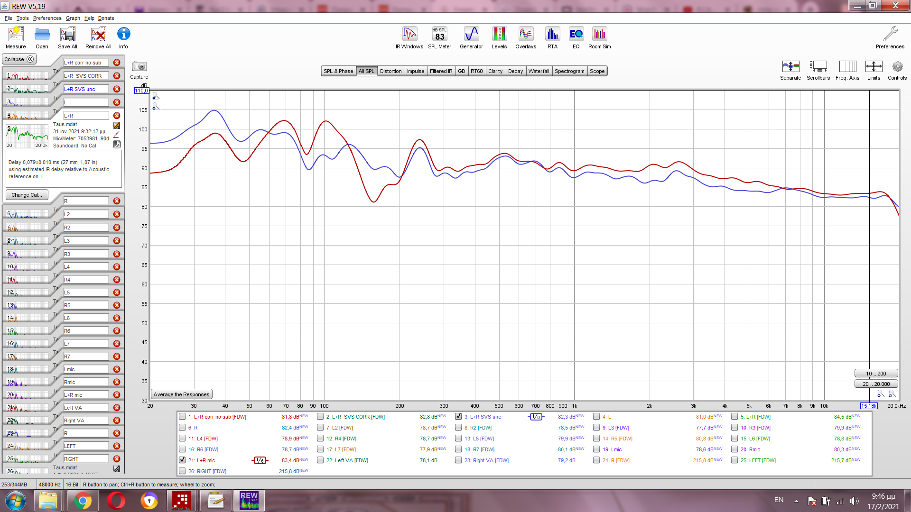This screenshot has height=512, width=911.
Task: Check the 22: Left VA trace
Action: click(320, 460)
